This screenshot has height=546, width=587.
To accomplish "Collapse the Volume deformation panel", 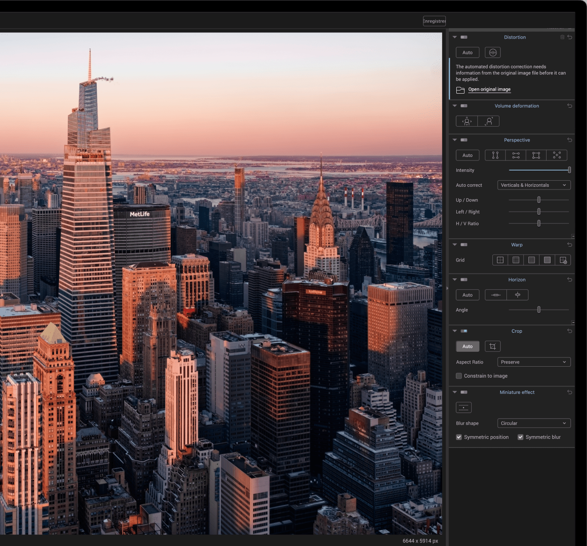I will click(x=455, y=106).
